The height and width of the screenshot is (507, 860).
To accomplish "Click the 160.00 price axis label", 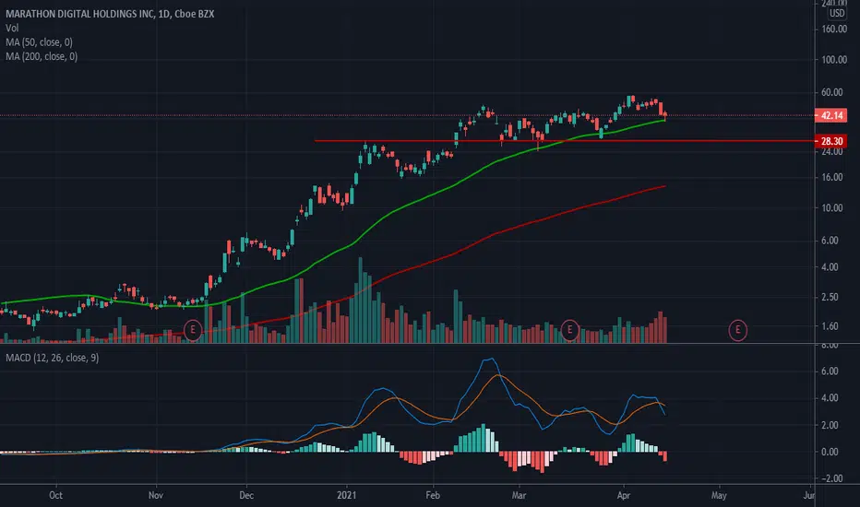I will [833, 29].
